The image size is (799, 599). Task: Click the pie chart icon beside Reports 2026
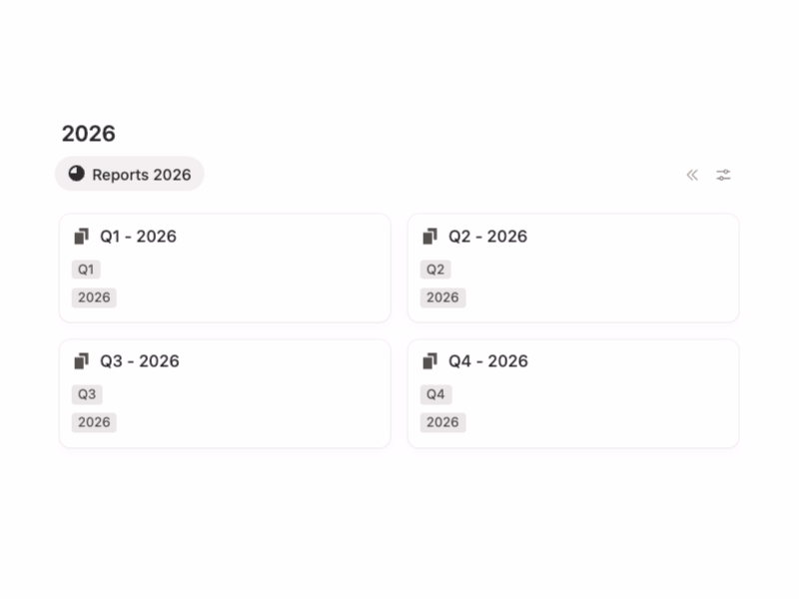click(x=77, y=174)
